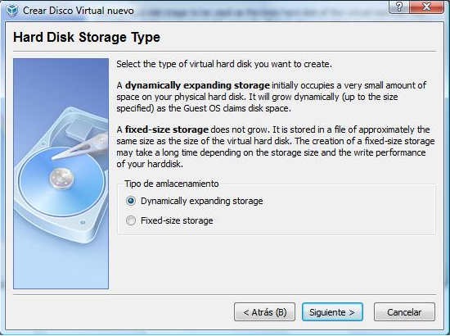Click the "Tipo de amlacenamiento" group label

(172, 184)
